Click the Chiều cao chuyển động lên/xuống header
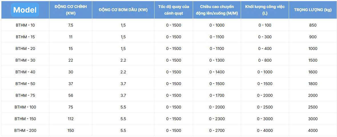This screenshot has height=137, width=337. click(217, 10)
